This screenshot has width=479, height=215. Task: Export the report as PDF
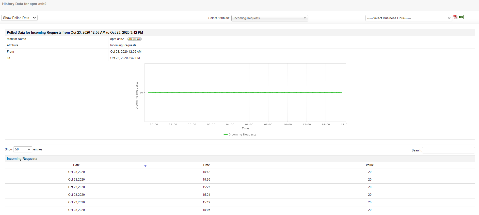click(455, 17)
